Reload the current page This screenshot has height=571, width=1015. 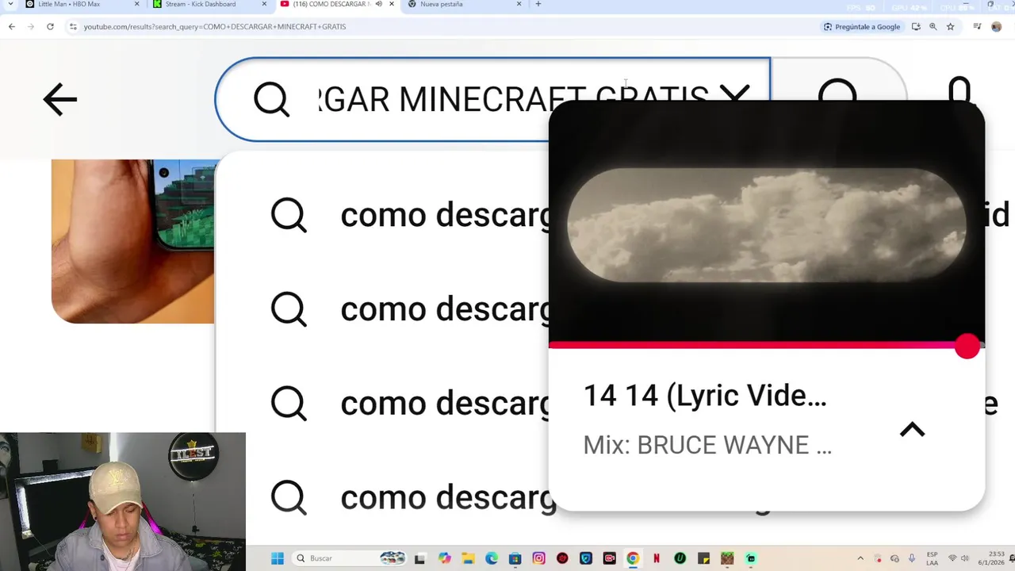tap(50, 26)
